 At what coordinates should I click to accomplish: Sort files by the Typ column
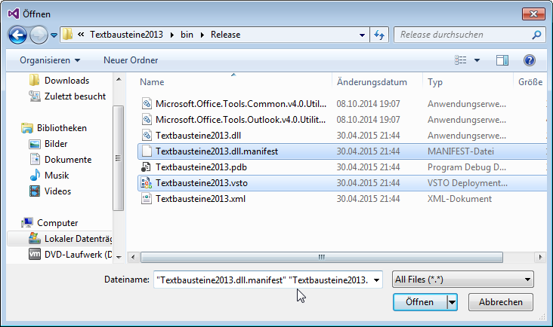point(435,82)
